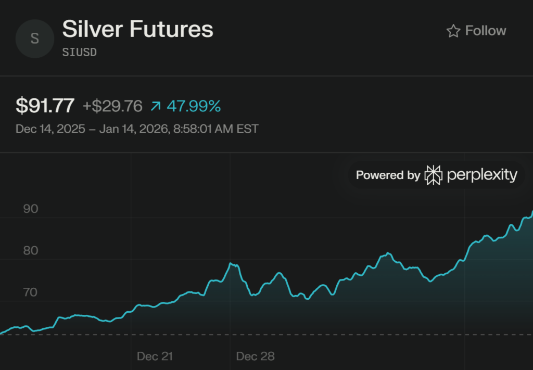Select the SIUSD ticker symbol

point(80,52)
